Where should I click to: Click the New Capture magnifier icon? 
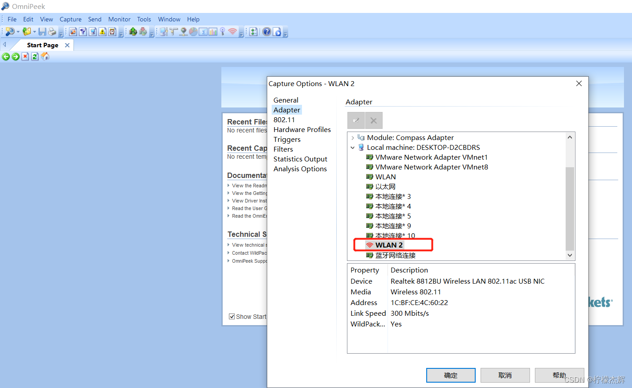[10, 32]
